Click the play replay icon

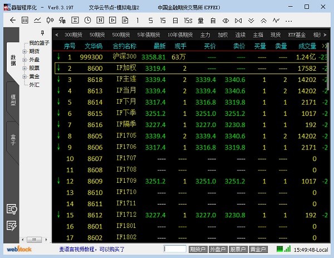click(112, 21)
